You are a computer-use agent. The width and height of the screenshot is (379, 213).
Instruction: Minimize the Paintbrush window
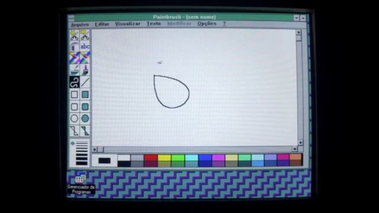pyautogui.click(x=296, y=18)
